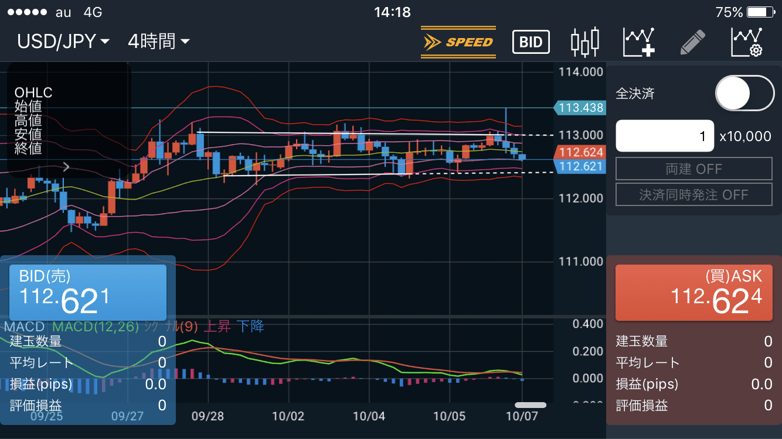Toggle 決済同時発注 OFF button

[x=694, y=194]
